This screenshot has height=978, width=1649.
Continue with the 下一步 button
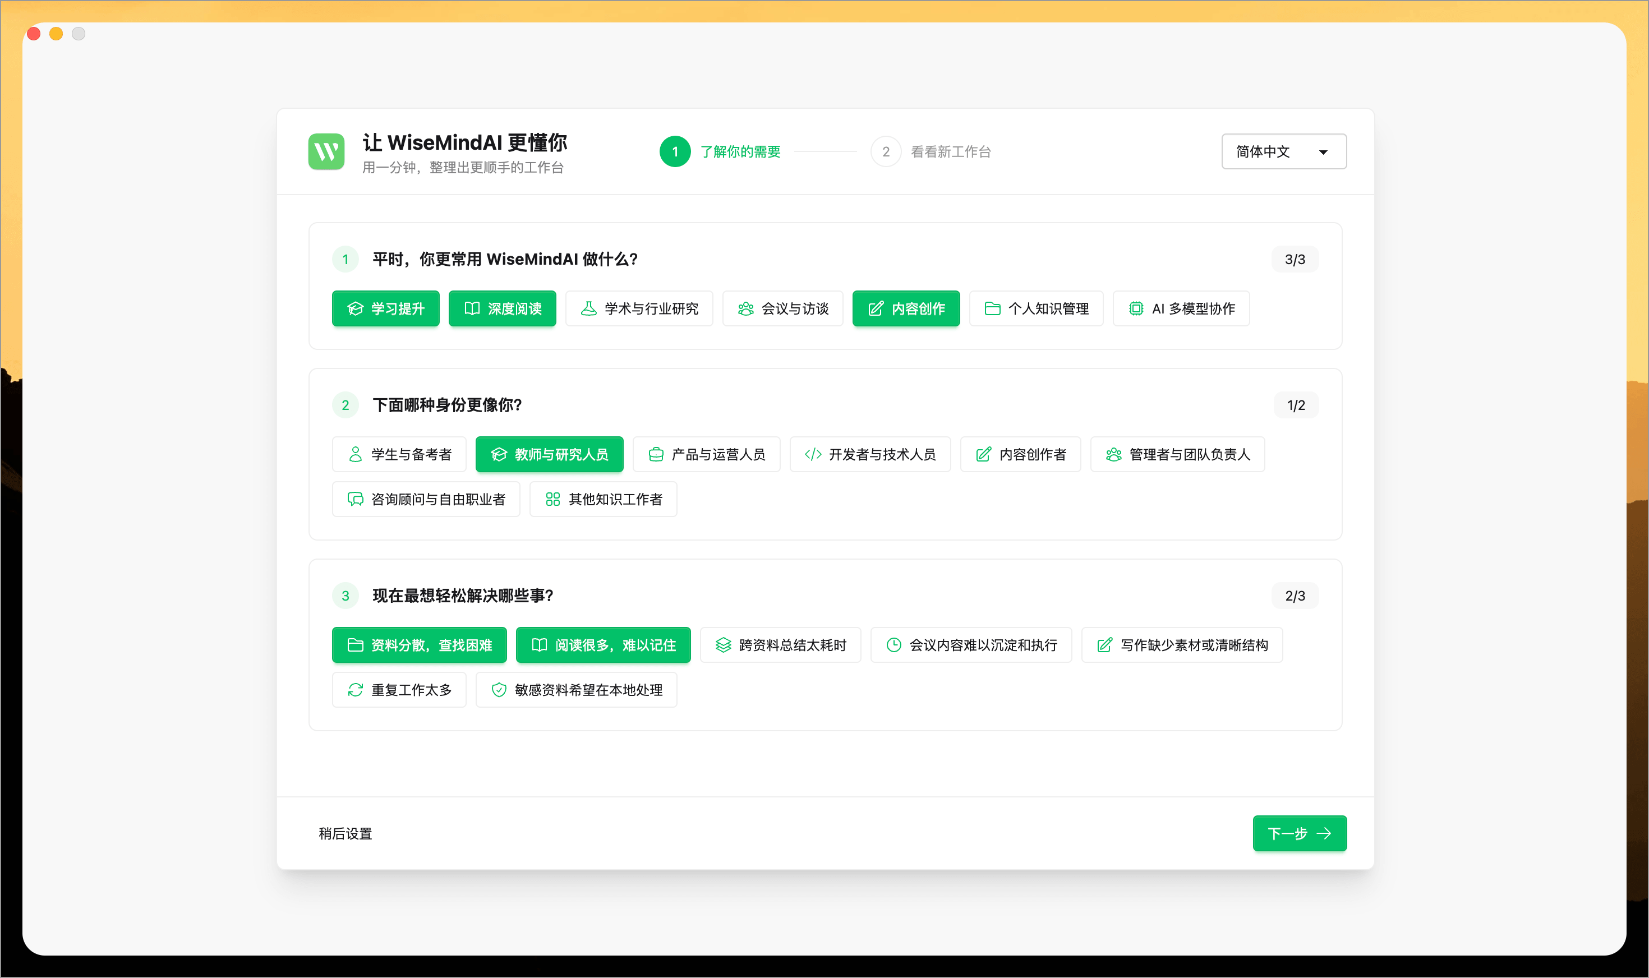pyautogui.click(x=1300, y=833)
